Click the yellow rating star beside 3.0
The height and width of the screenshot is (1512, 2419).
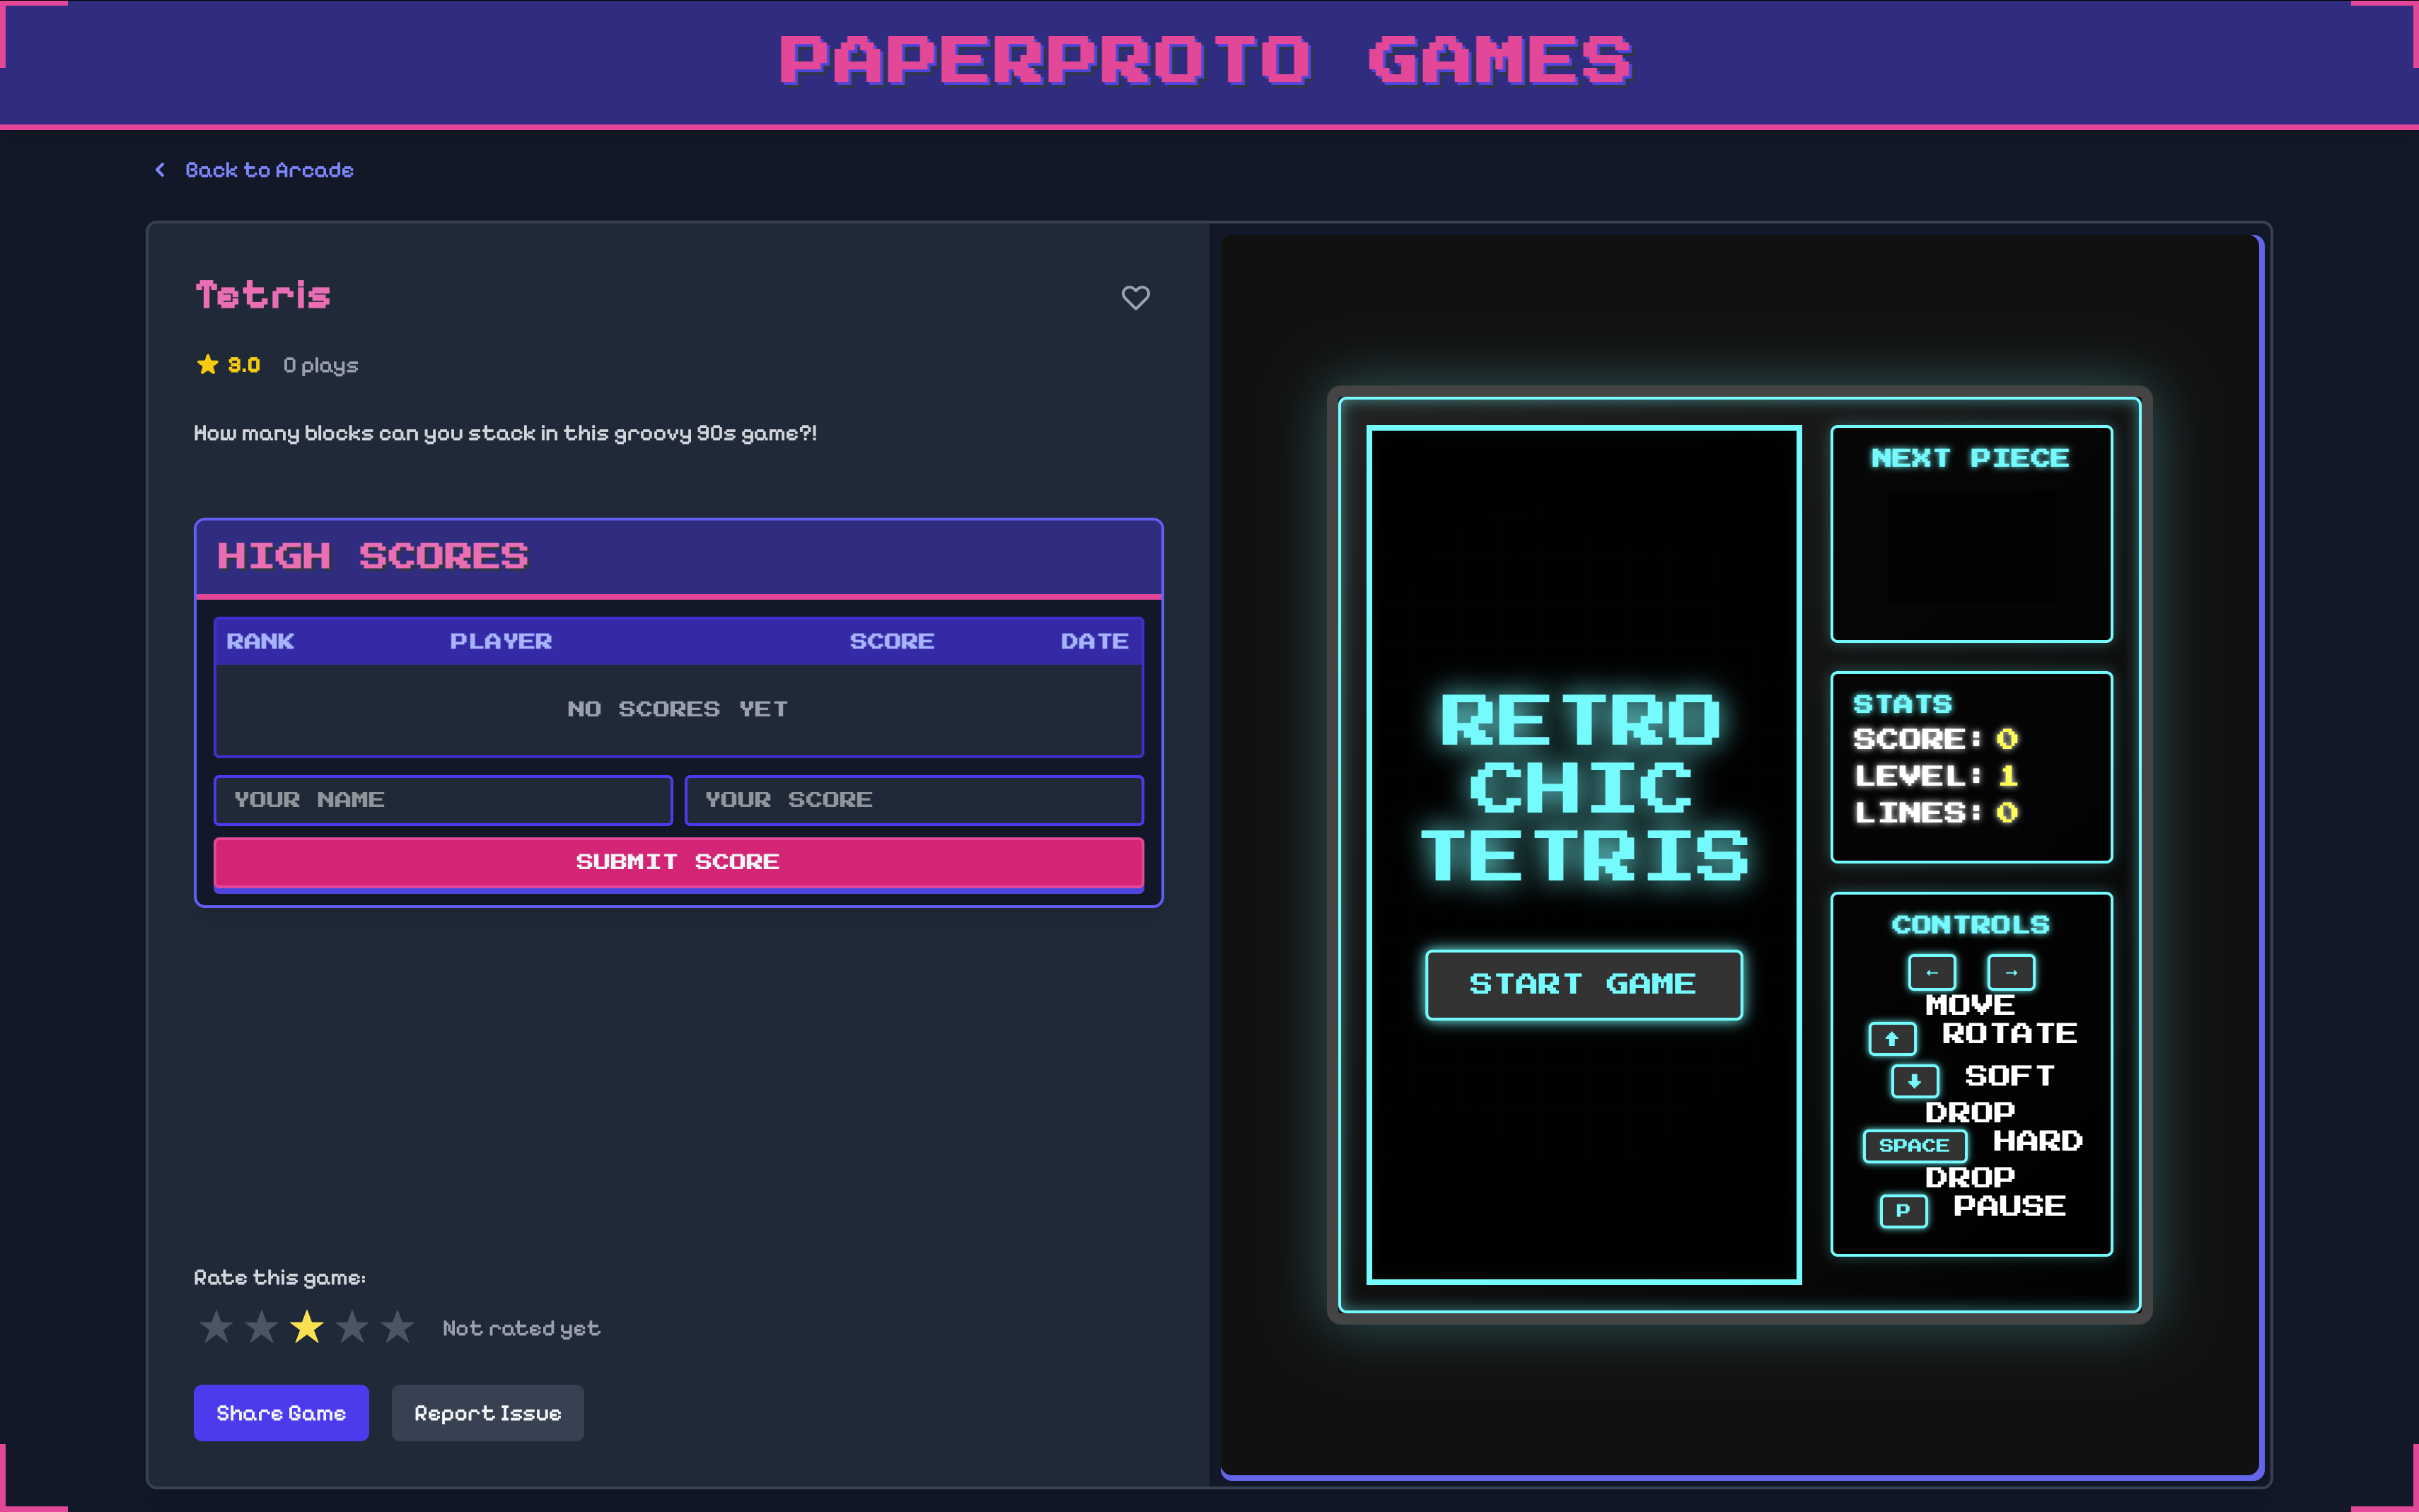pos(207,365)
